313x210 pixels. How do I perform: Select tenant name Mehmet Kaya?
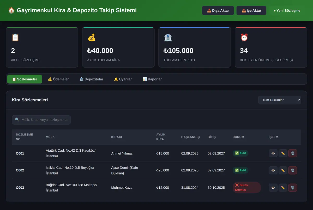(122, 188)
